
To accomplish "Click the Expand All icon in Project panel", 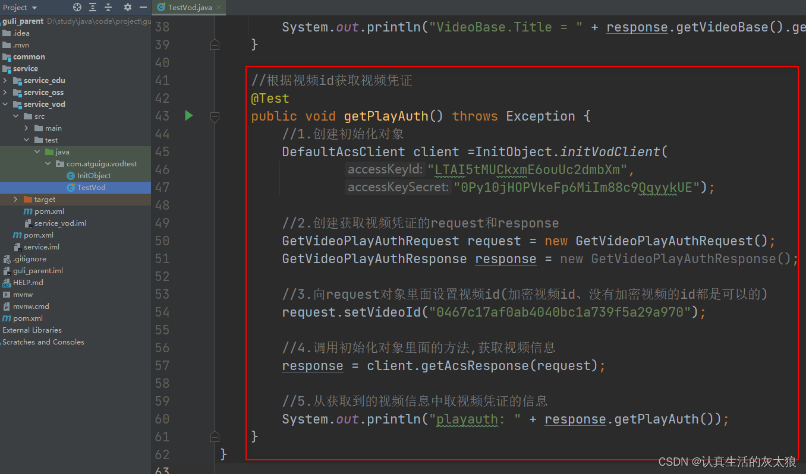I will pos(93,7).
